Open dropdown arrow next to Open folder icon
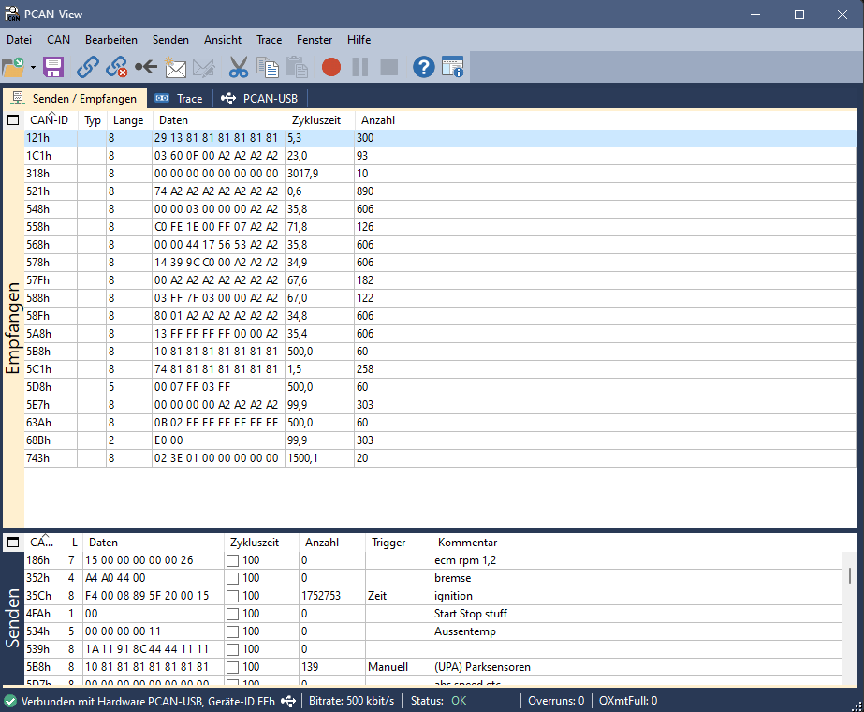 [33, 67]
